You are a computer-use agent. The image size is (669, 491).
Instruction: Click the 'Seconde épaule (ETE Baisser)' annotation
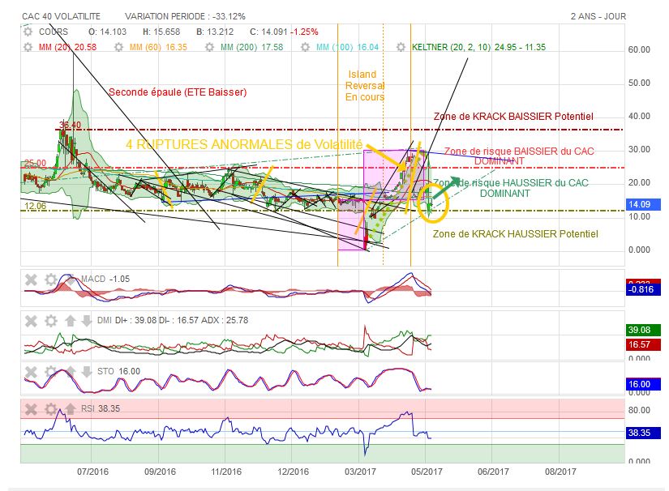coord(178,92)
